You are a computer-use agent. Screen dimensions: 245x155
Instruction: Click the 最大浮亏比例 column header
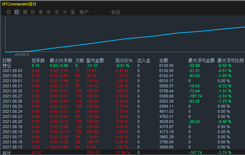(231, 60)
